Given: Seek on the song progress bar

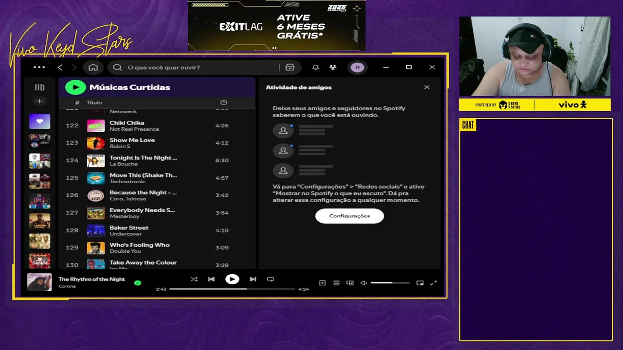Looking at the screenshot, I should click(232, 289).
